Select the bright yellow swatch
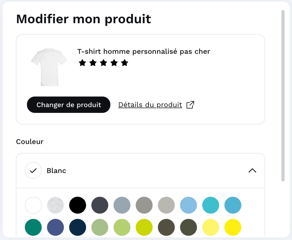The image size is (292, 240). (x=233, y=227)
